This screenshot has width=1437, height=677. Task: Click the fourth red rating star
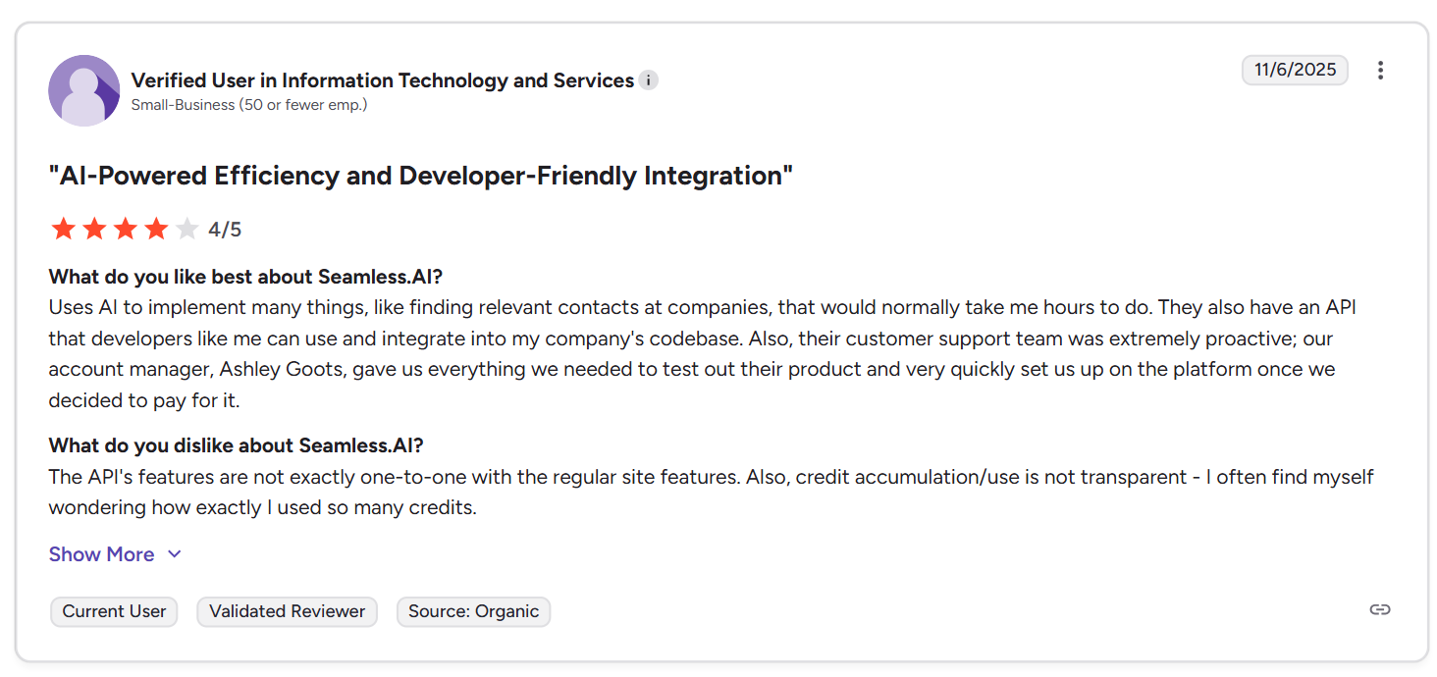tap(155, 230)
